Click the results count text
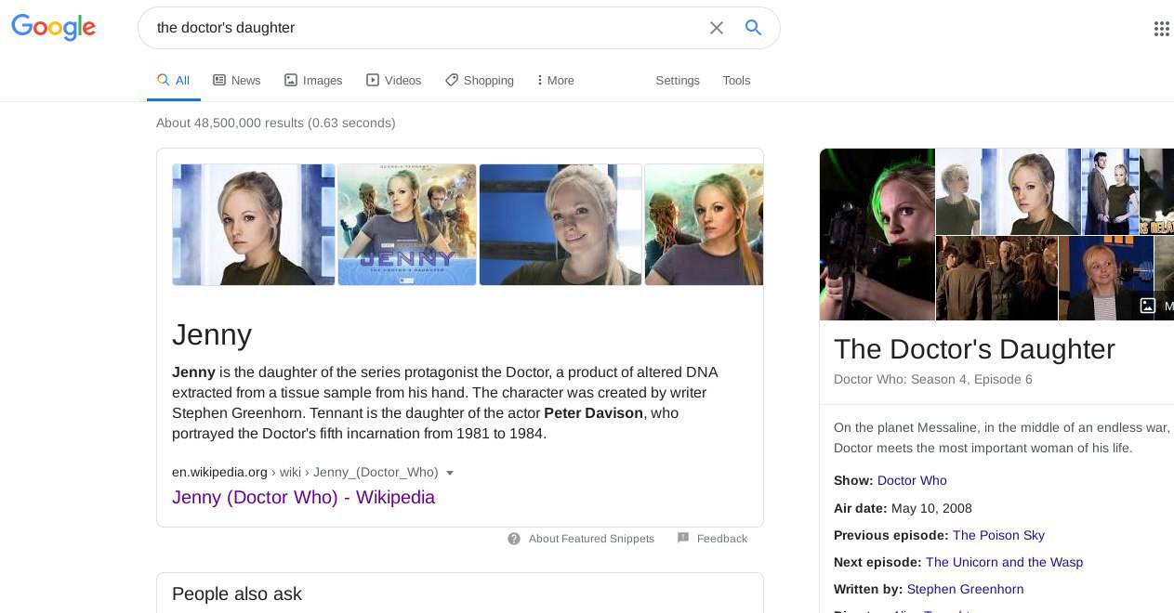 tap(276, 123)
